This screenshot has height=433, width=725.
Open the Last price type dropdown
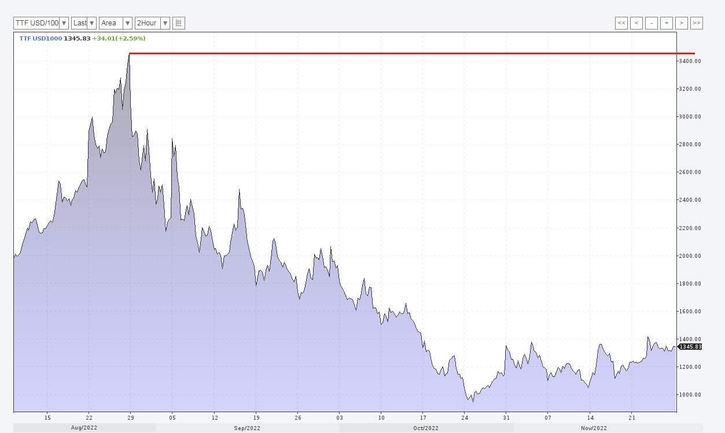click(84, 23)
